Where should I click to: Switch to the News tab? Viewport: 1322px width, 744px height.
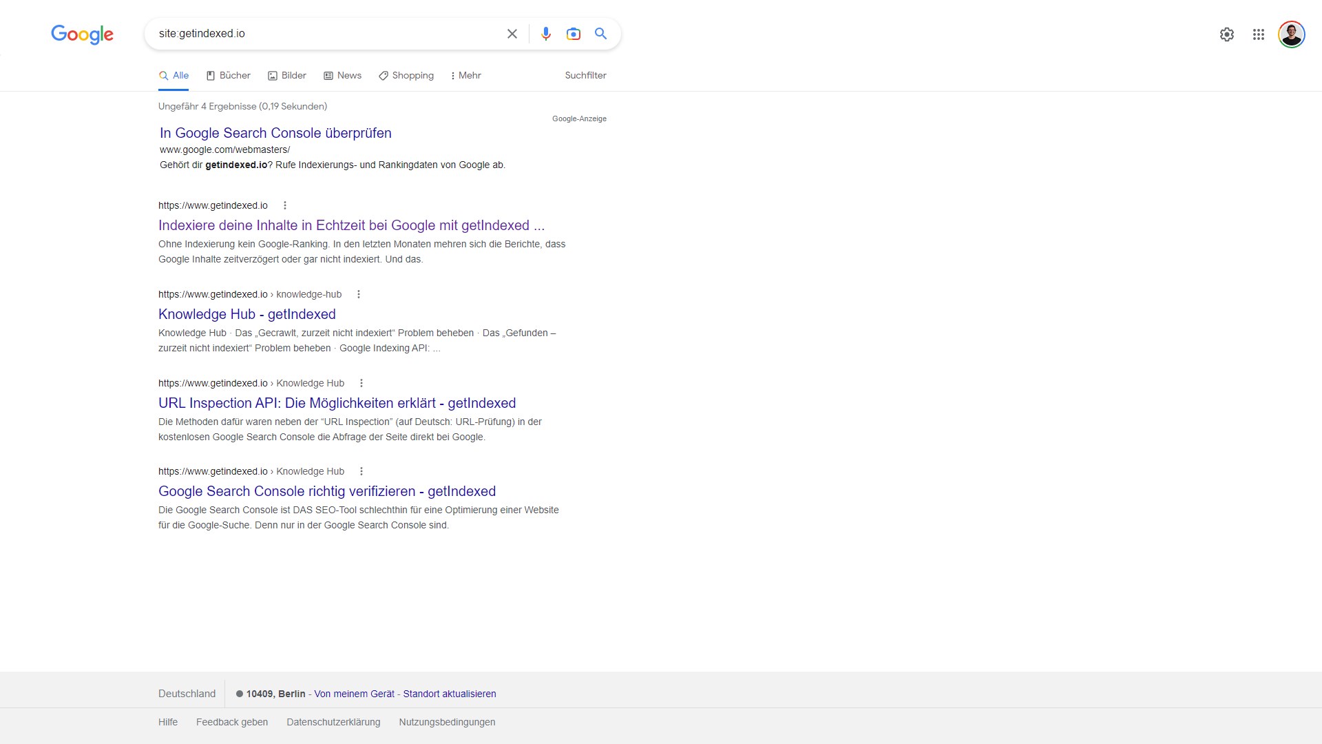tap(342, 76)
